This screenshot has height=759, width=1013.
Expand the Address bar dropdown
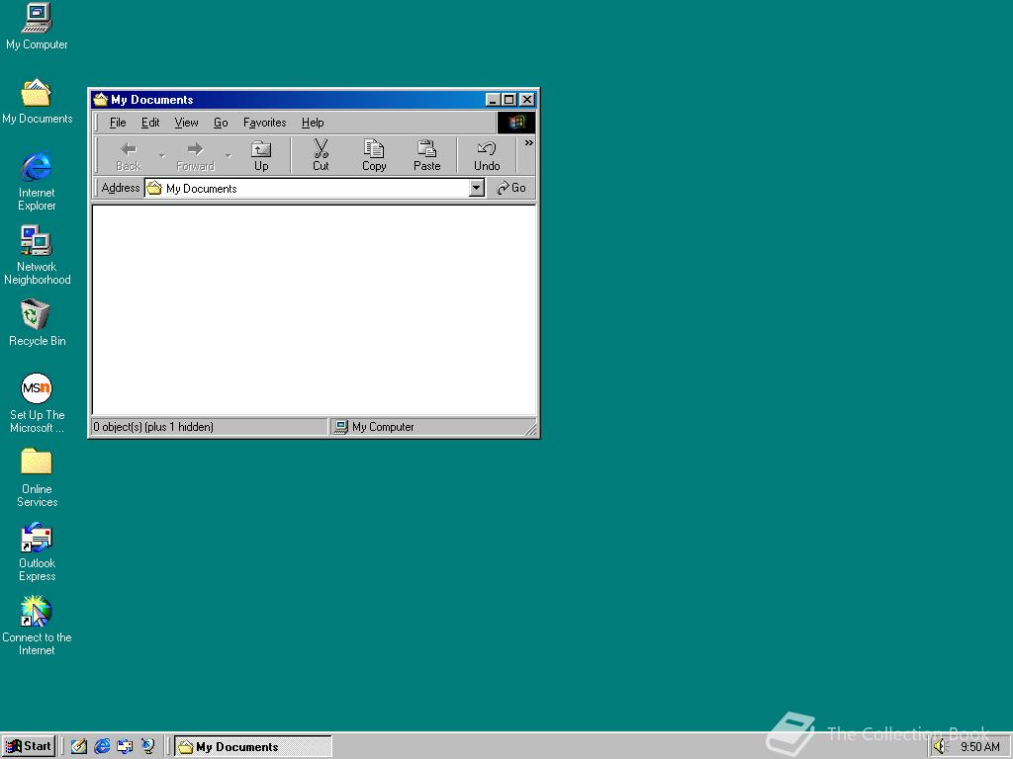[477, 188]
